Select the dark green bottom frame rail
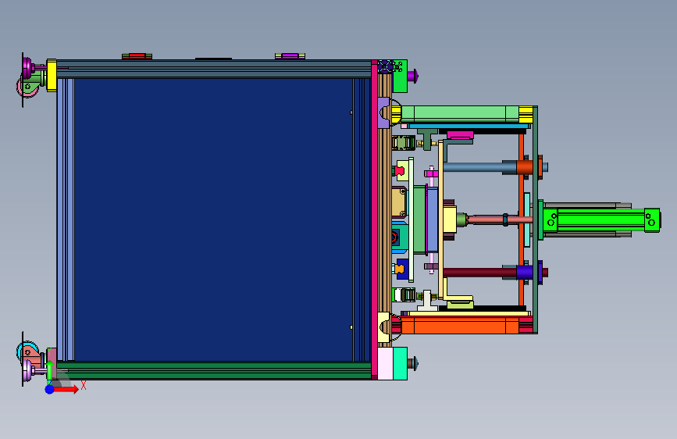 pos(214,371)
